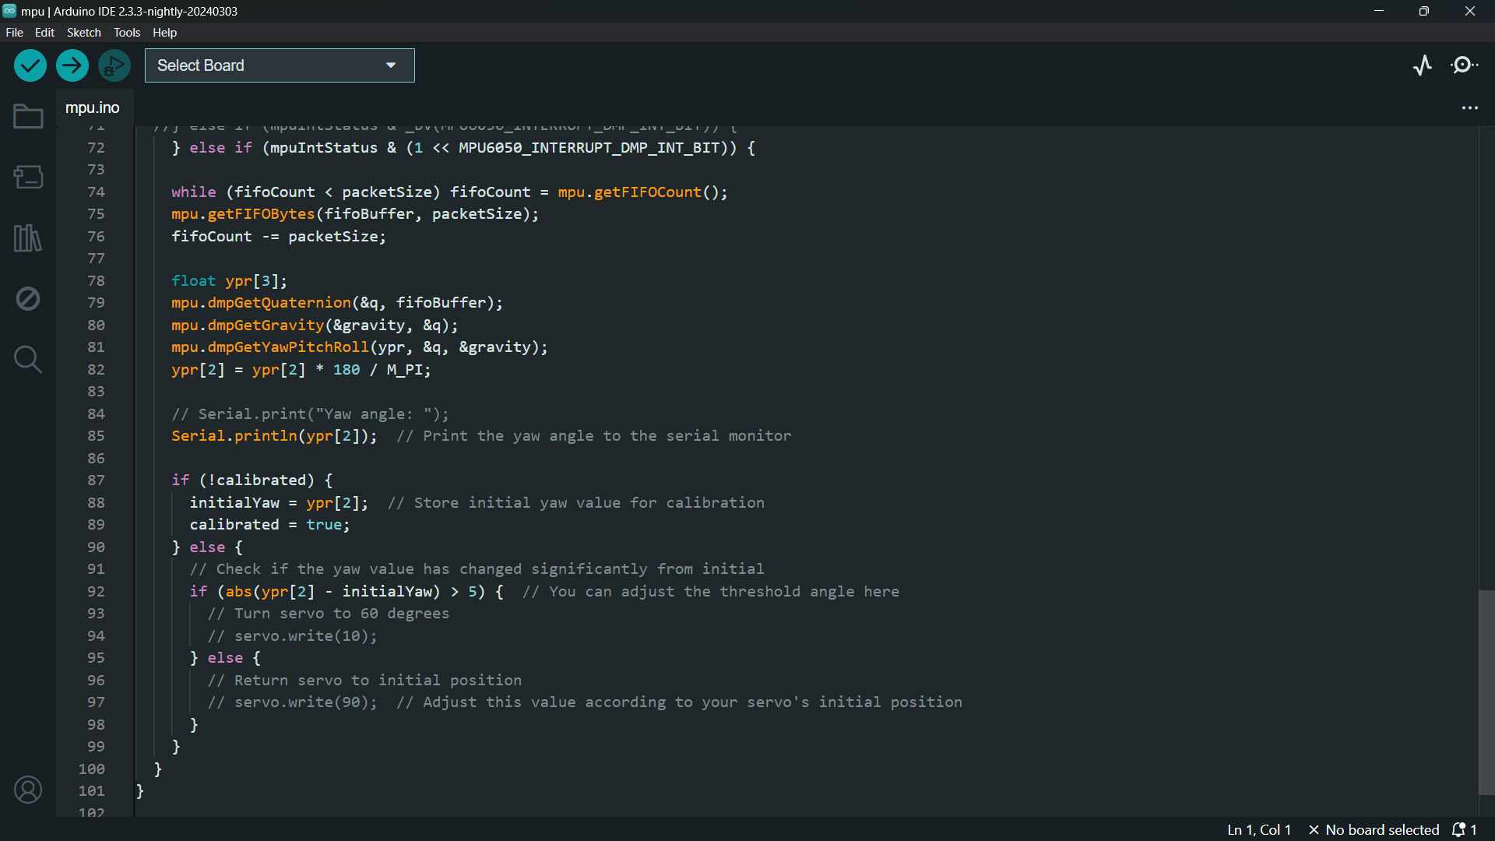Screen dimensions: 1495x841
Task: Open the Sketch menu
Action: (x=83, y=33)
